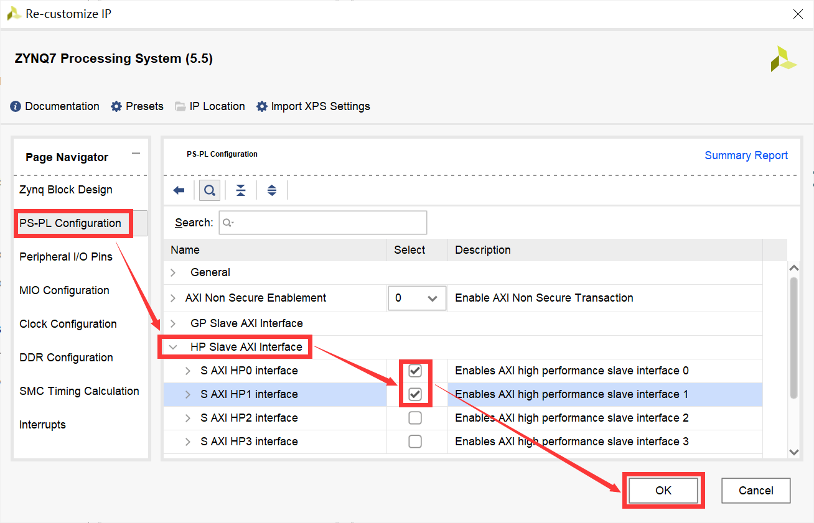Click the Import XPS Settings gear icon

point(262,106)
